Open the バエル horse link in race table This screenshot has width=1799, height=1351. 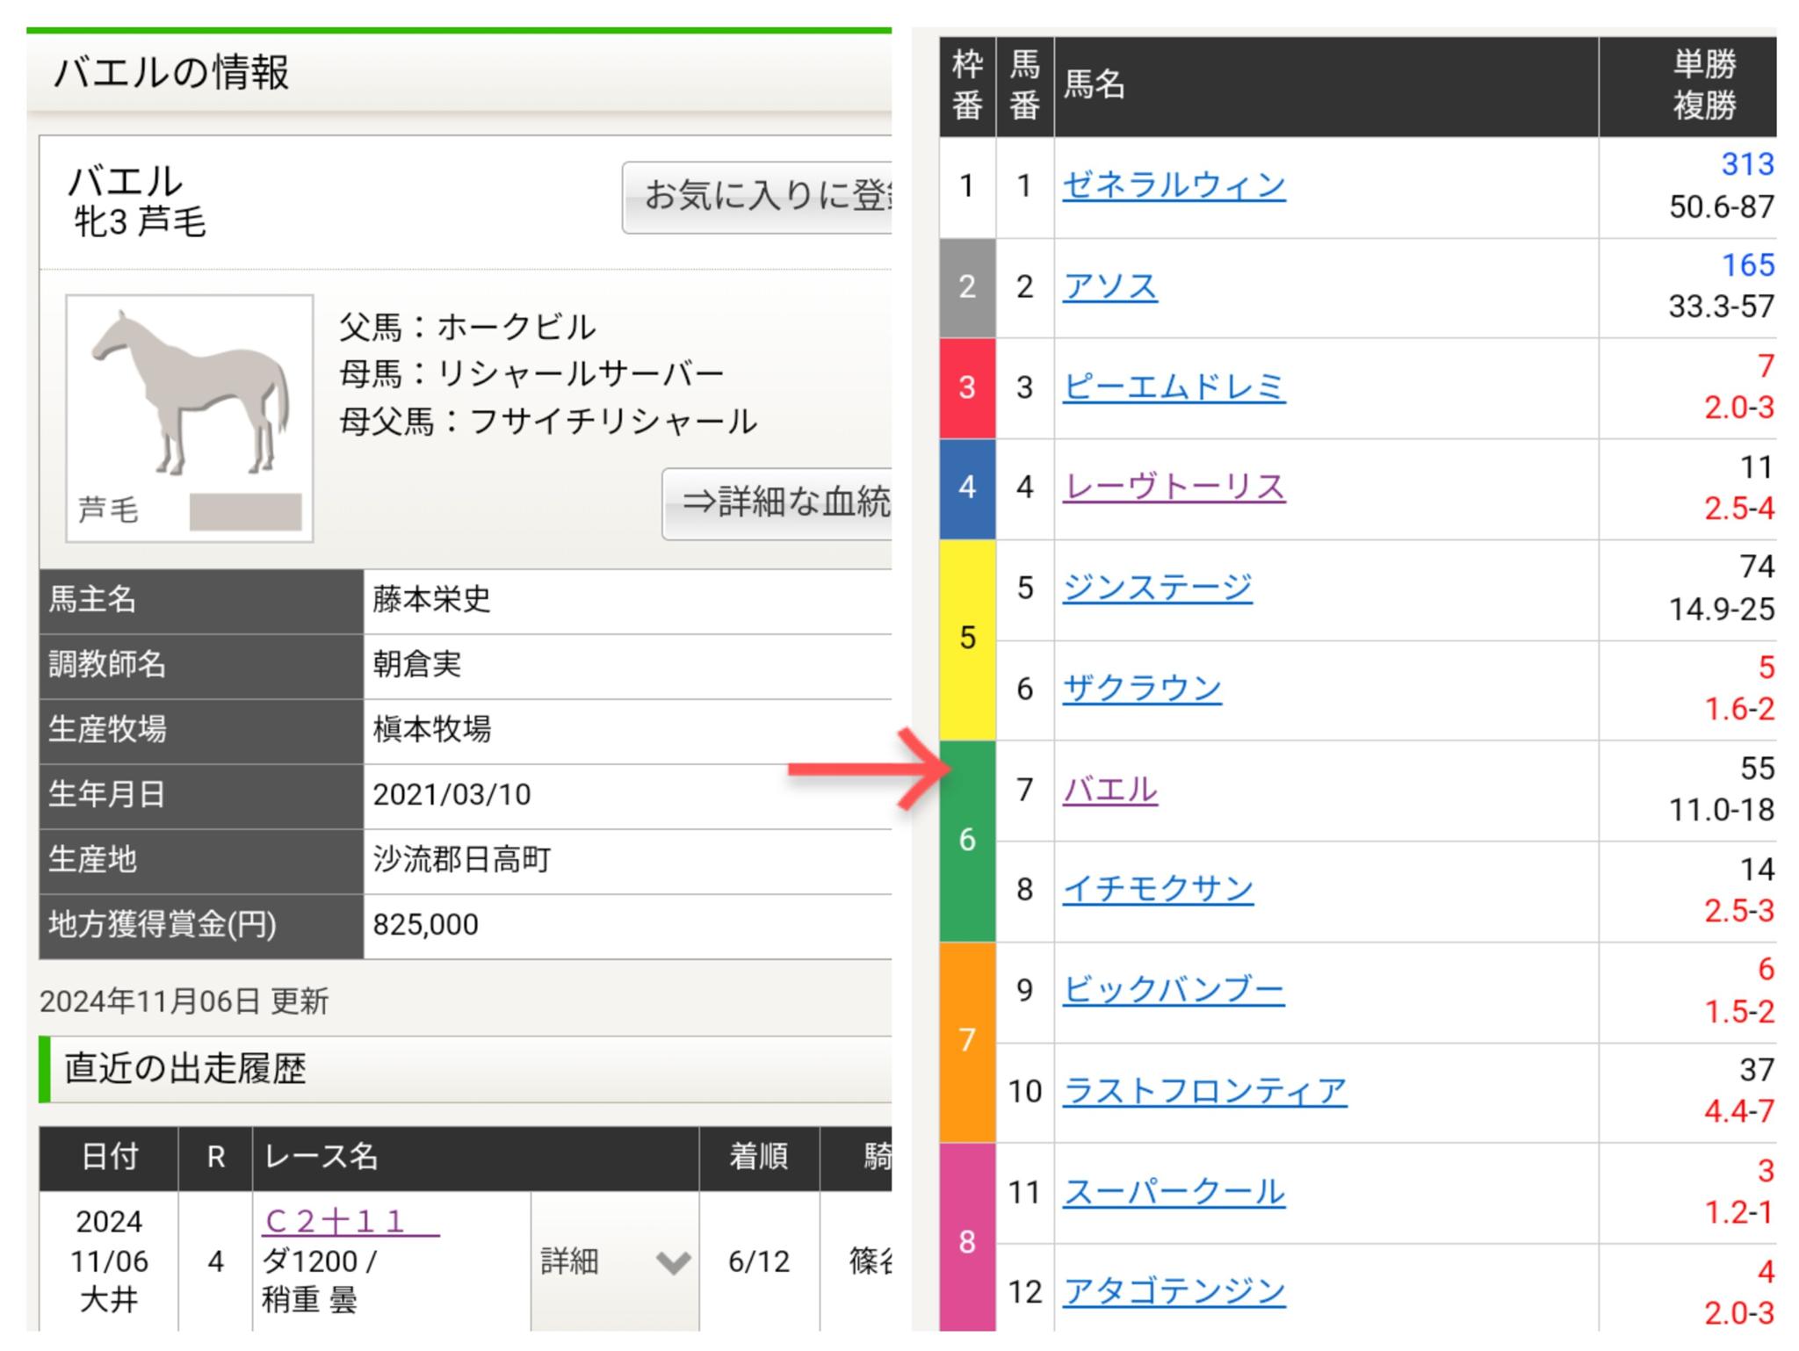pos(1109,790)
